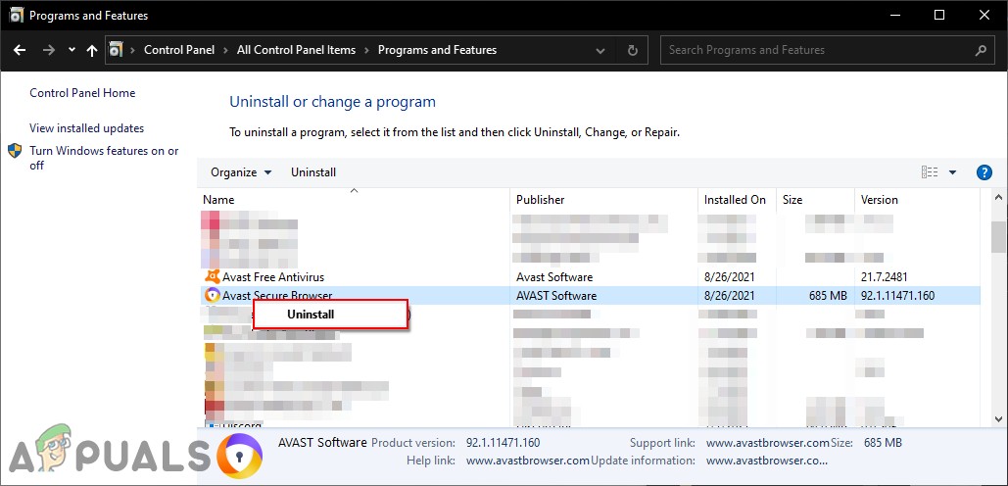Click the back navigation arrow
1008x486 pixels.
tap(20, 50)
